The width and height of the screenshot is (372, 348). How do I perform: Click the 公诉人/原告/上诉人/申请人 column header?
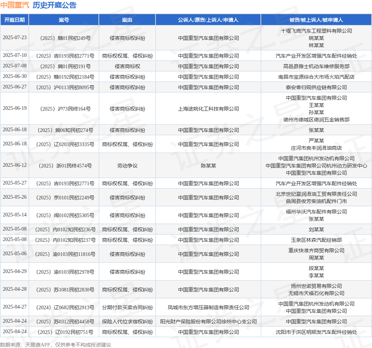pos(208,20)
